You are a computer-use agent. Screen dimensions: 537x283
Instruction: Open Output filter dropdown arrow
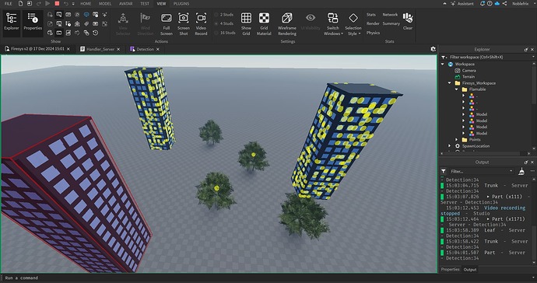[x=511, y=171]
